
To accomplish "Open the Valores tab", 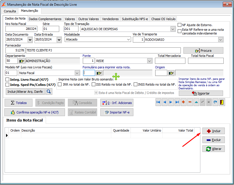I will click(x=70, y=19).
